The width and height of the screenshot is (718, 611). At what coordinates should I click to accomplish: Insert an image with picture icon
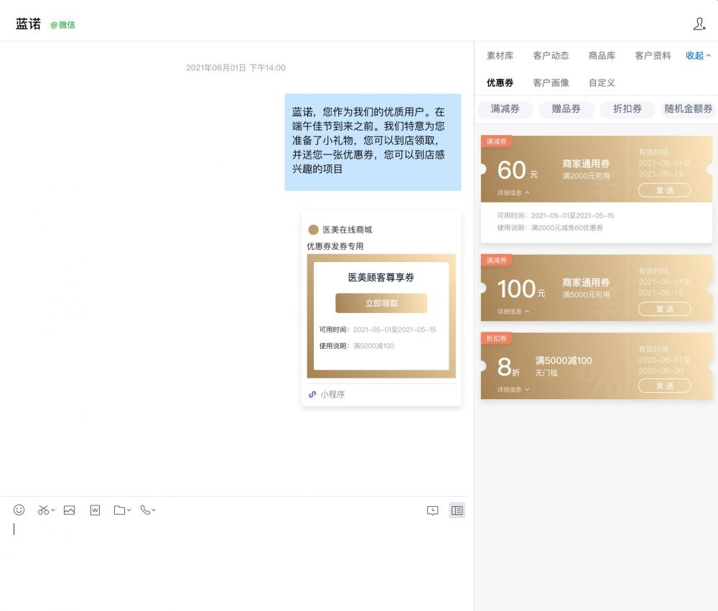tap(69, 510)
